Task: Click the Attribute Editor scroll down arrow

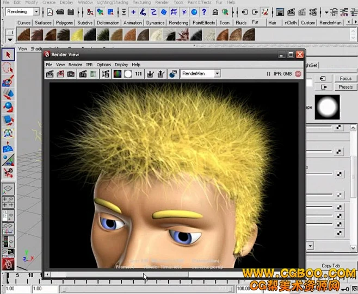Action: point(353,248)
